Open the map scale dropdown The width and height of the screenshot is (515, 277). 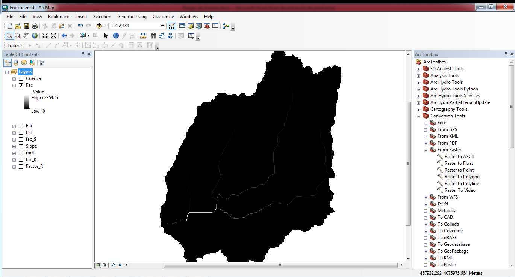pyautogui.click(x=162, y=26)
